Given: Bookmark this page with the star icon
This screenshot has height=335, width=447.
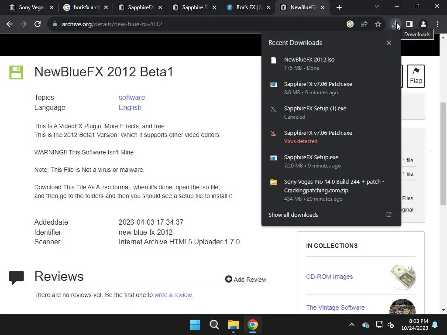Looking at the screenshot, I should pyautogui.click(x=378, y=24).
